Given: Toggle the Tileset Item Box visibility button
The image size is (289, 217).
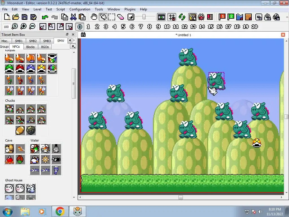Looking at the screenshot, I should coord(192,17).
